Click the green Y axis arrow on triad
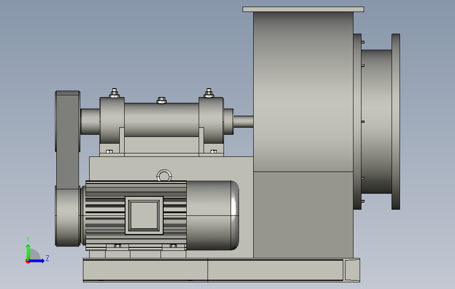 pyautogui.click(x=28, y=252)
